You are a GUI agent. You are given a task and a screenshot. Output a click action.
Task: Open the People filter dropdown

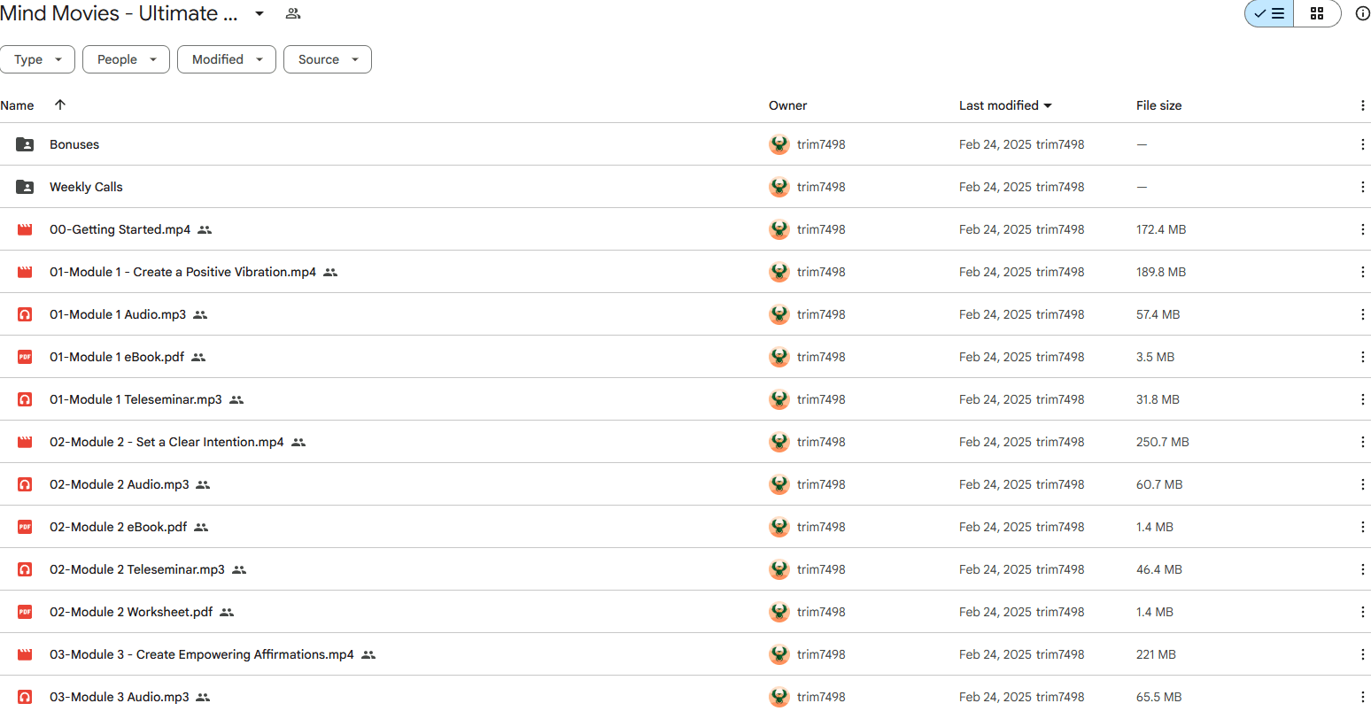click(126, 59)
